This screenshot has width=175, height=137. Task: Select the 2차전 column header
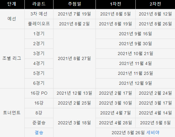tap(155, 4)
